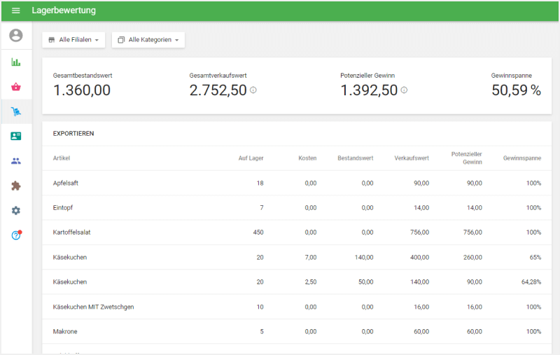Click the EXPORTIEREN button

73,133
